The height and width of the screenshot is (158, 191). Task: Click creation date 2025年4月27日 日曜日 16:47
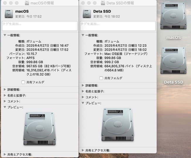click(48, 46)
